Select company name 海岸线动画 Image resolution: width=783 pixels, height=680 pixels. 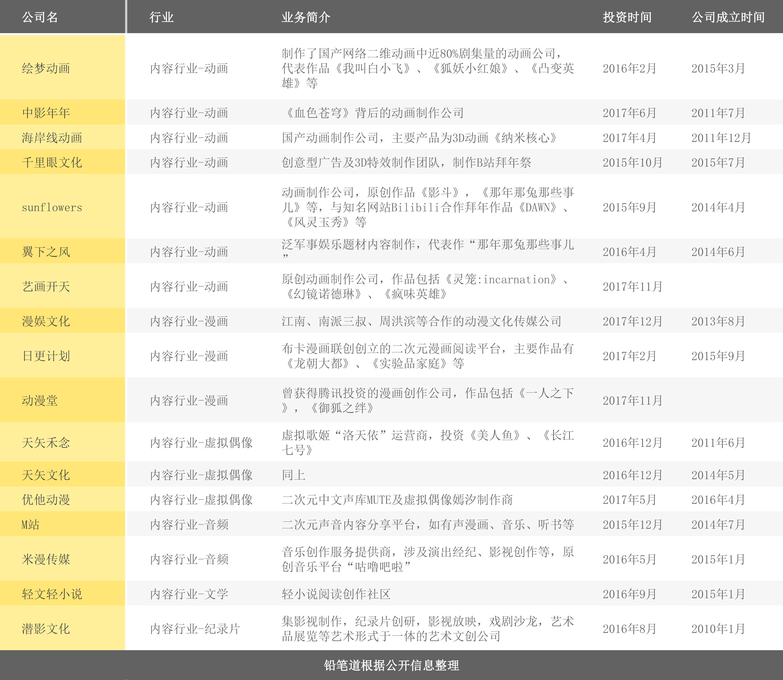[x=52, y=138]
